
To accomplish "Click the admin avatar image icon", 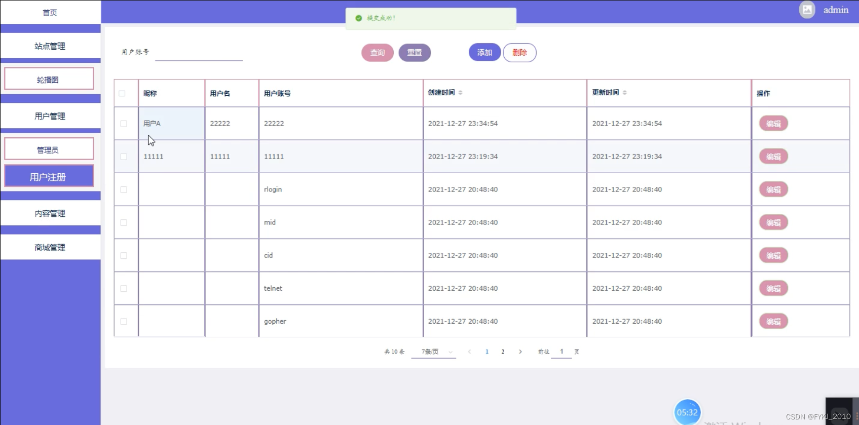I will (807, 10).
